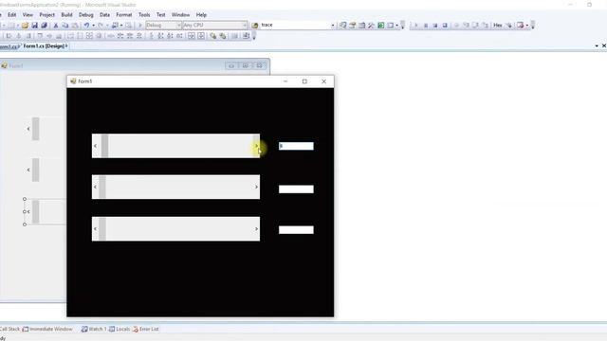Click the Copy toolbar icon

pyautogui.click(x=65, y=26)
